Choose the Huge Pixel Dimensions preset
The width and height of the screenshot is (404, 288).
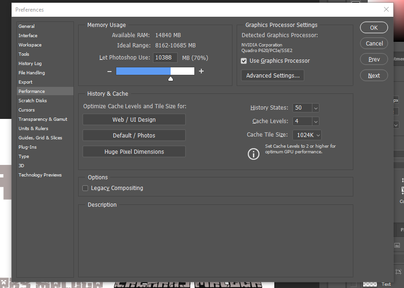point(134,151)
